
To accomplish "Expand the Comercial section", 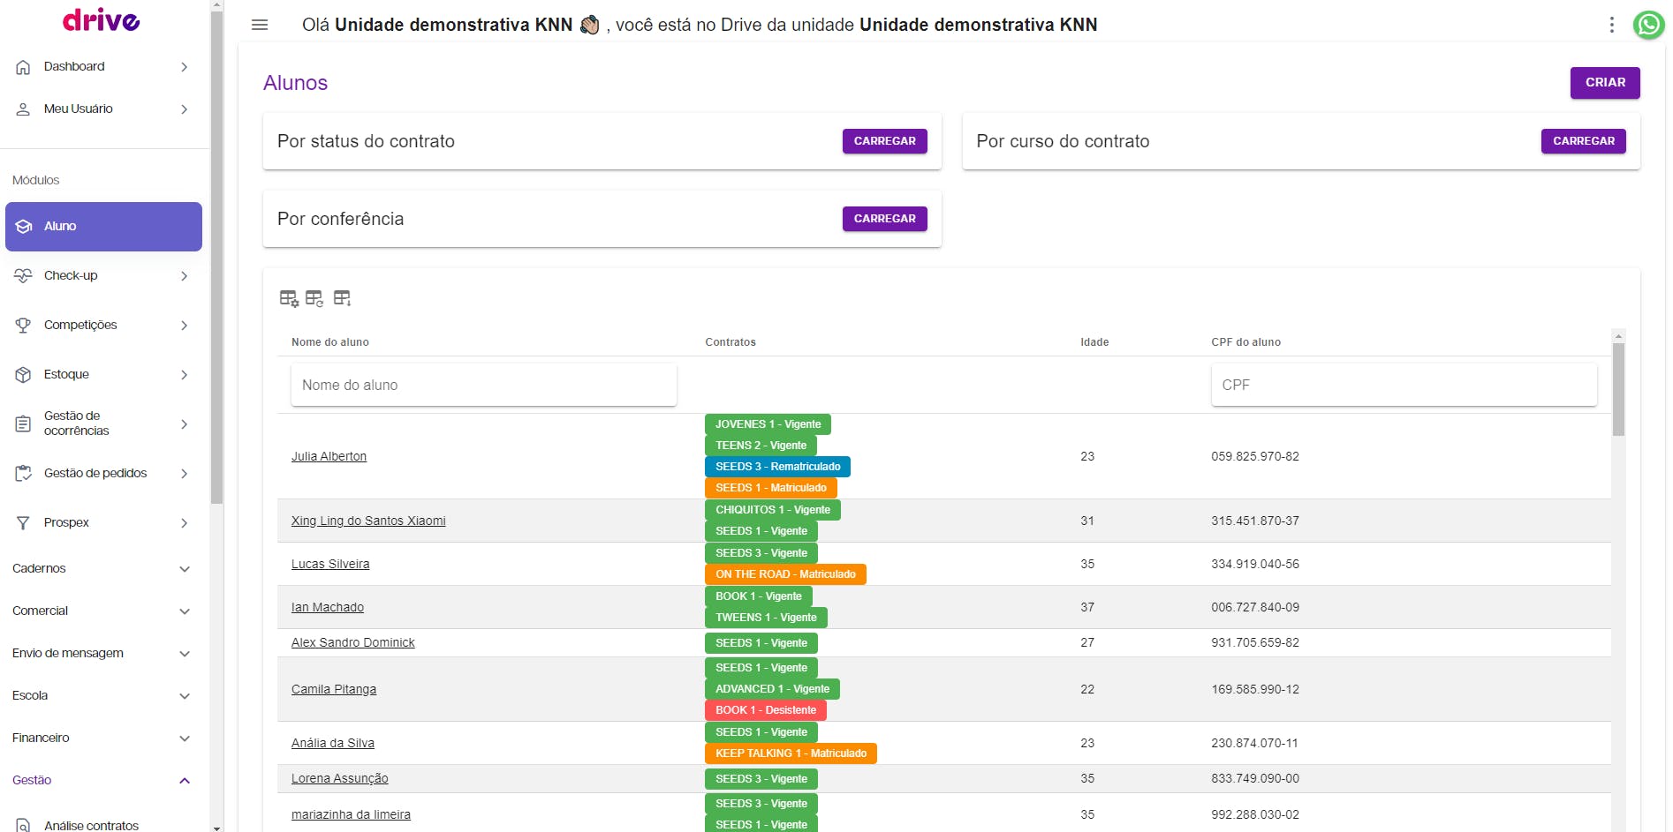I will tap(102, 611).
